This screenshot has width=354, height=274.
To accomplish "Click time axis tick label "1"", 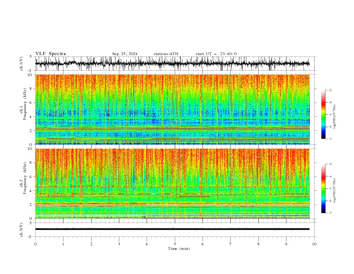I will tap(63, 244).
